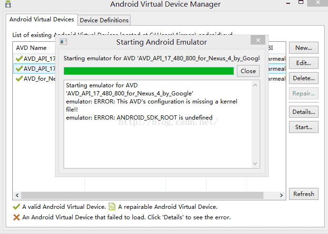
Task: Open AVD Details... button
Action: (303, 112)
